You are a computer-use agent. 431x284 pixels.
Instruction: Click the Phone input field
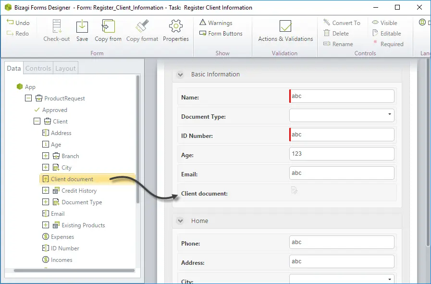point(342,242)
